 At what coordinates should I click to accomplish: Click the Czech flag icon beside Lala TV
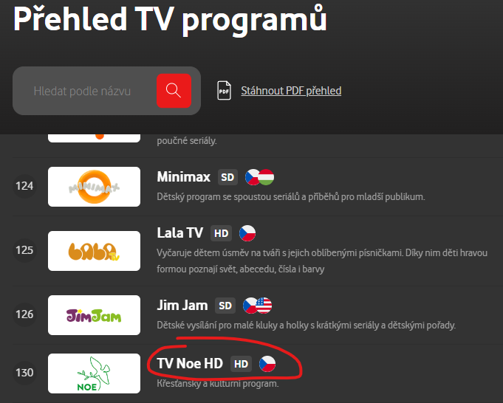247,233
